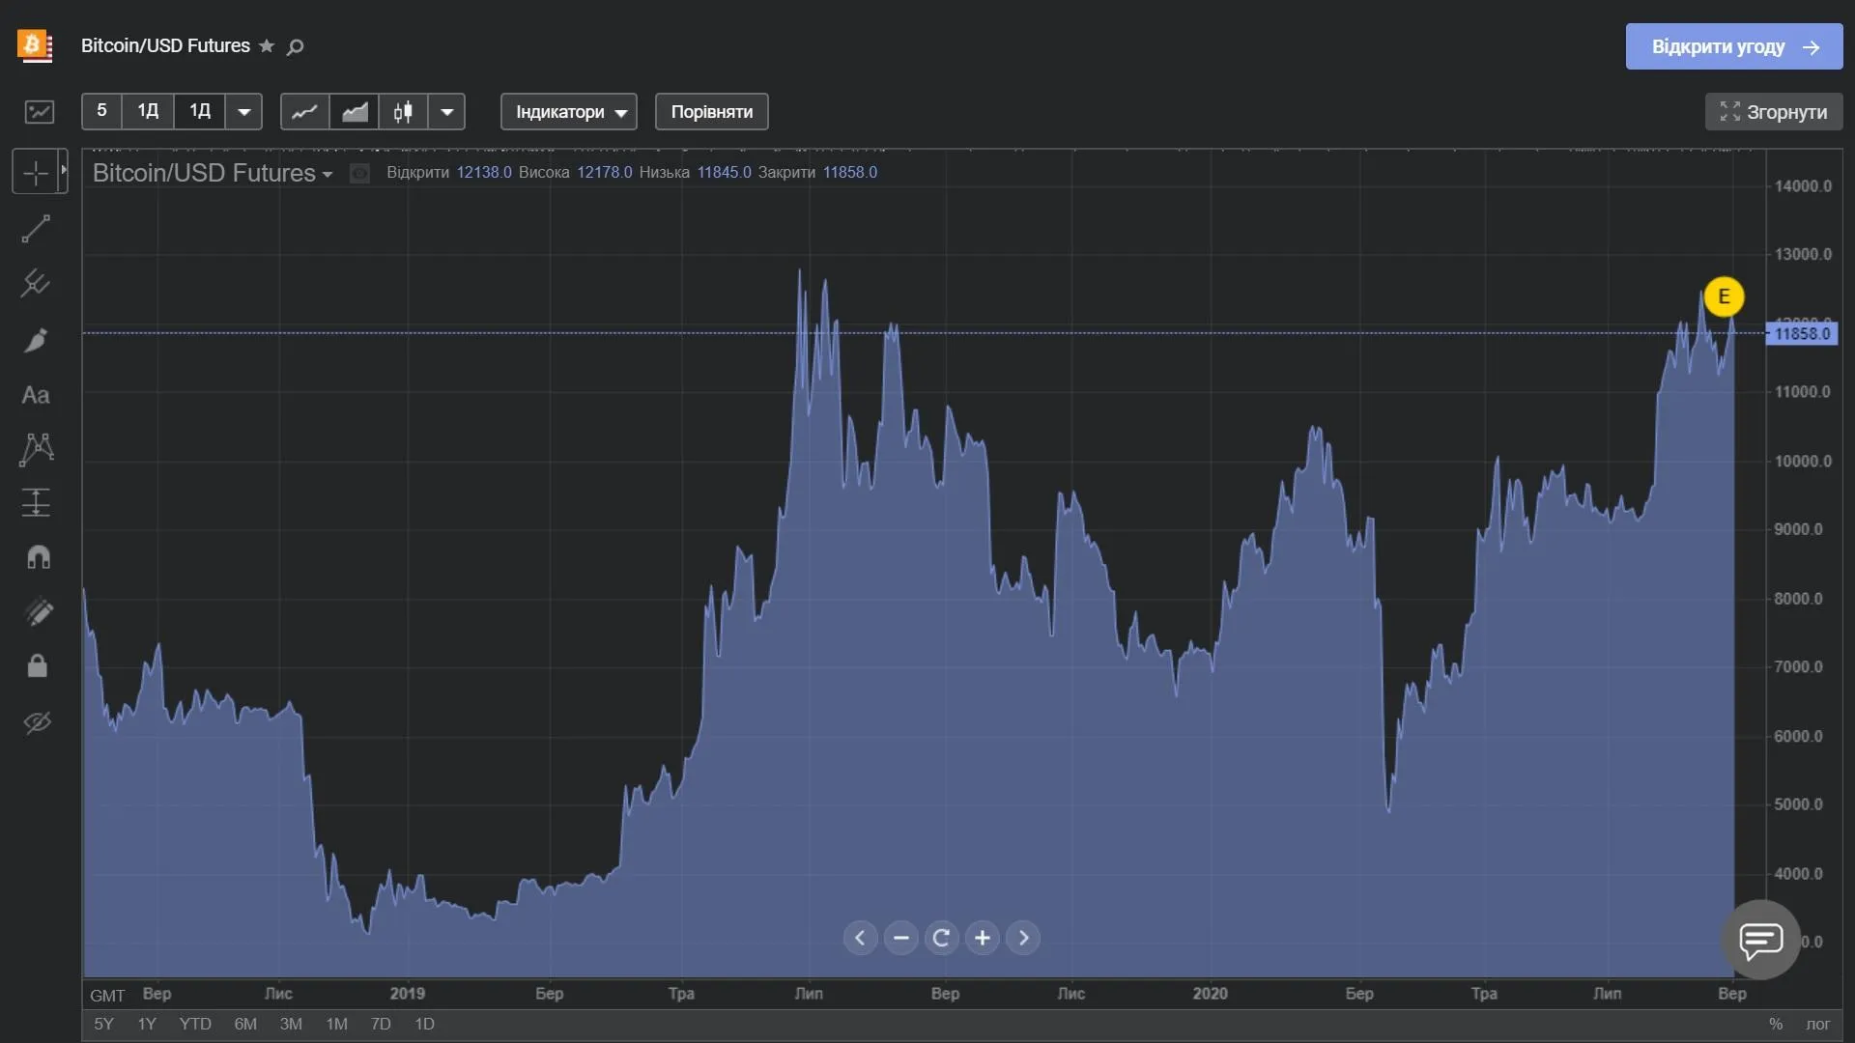The height and width of the screenshot is (1043, 1855).
Task: Click the Порівняти button
Action: [712, 112]
